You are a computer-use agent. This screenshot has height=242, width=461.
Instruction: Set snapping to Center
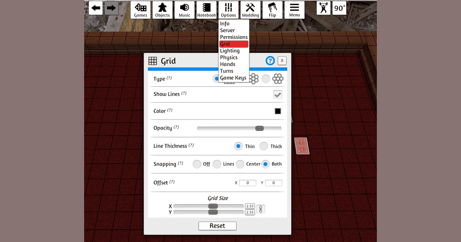click(x=240, y=164)
